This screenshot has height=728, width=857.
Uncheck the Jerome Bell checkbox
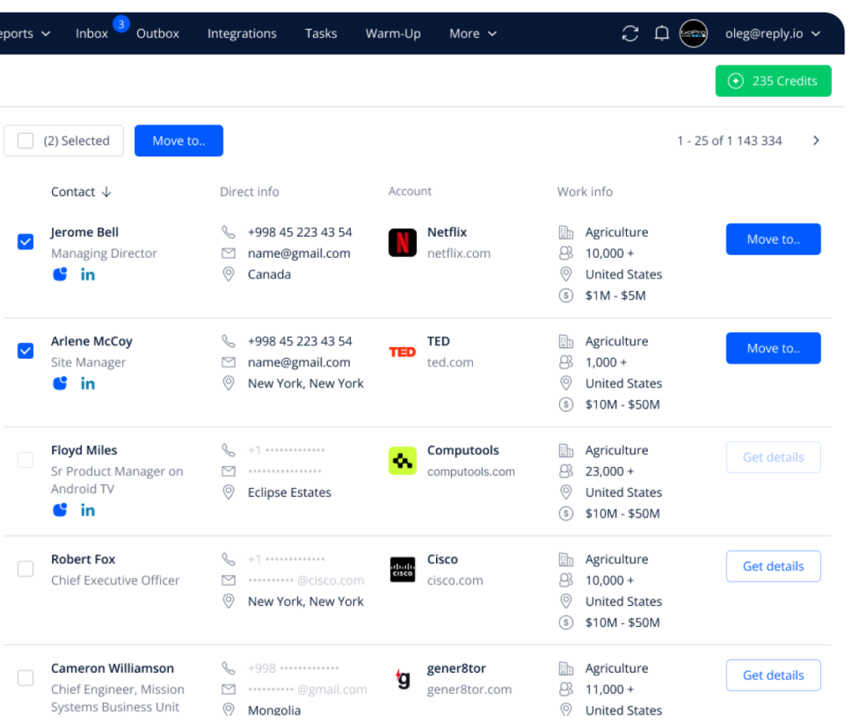point(26,242)
